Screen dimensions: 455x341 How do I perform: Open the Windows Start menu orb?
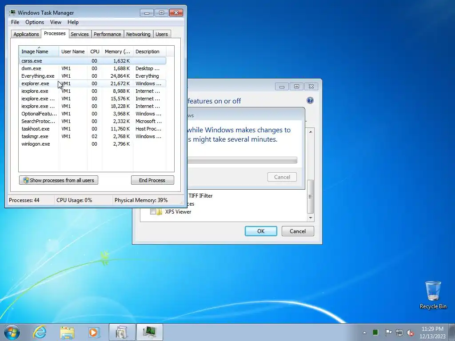coord(12,332)
